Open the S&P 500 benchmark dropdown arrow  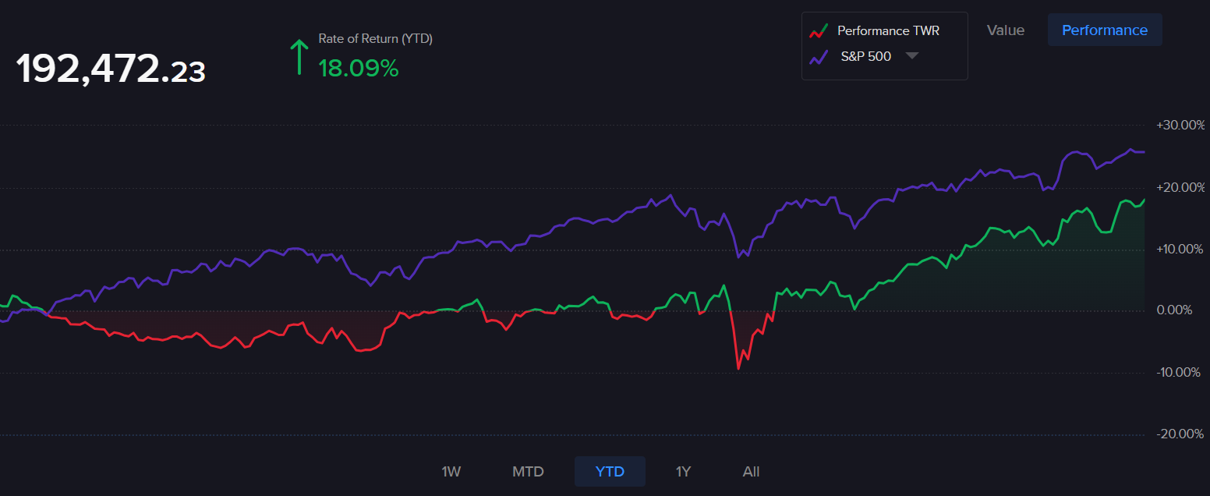pyautogui.click(x=911, y=56)
